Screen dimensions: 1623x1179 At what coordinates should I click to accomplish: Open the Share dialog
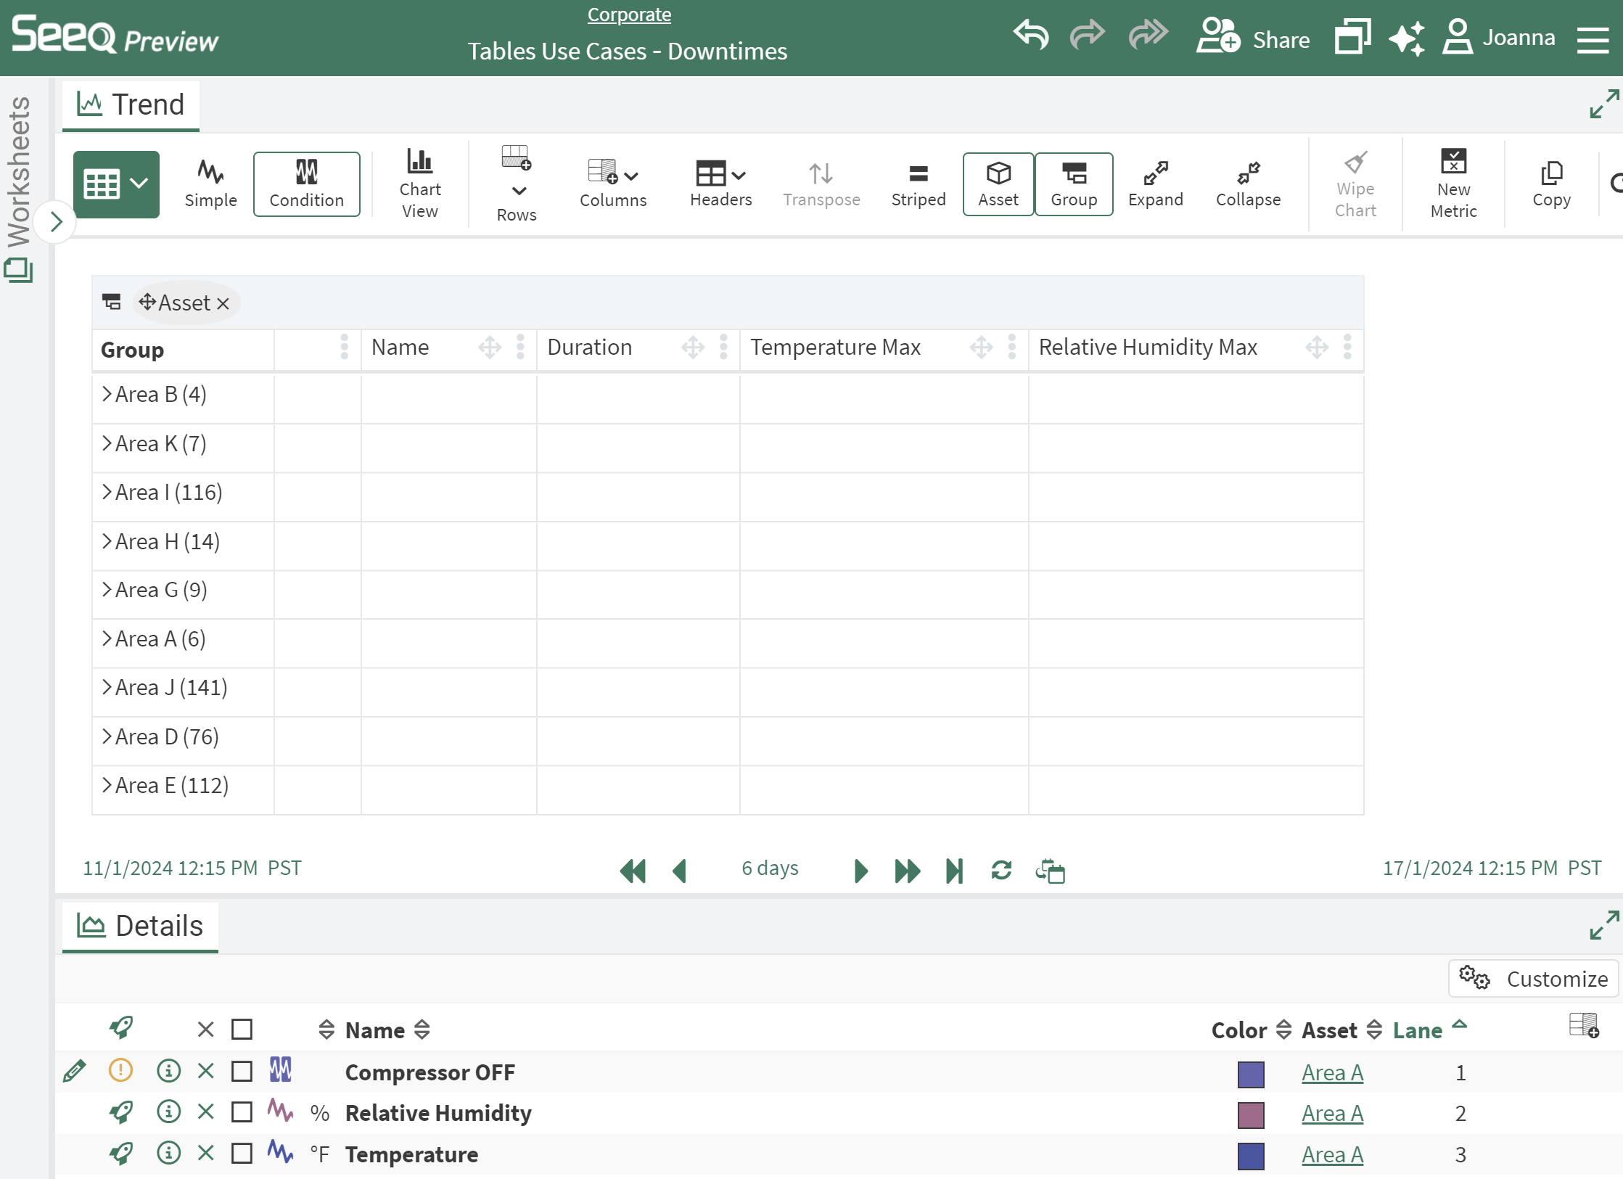1254,37
